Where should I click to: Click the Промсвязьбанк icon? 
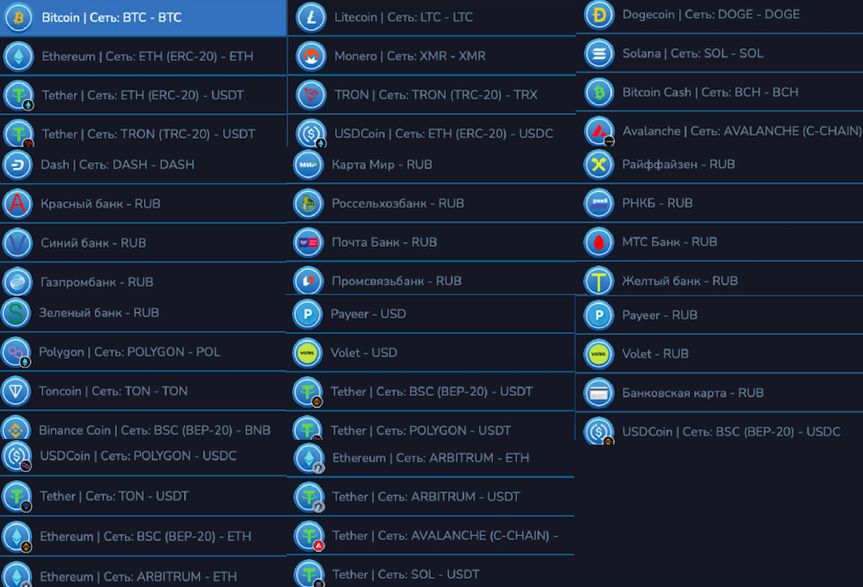coord(308,281)
